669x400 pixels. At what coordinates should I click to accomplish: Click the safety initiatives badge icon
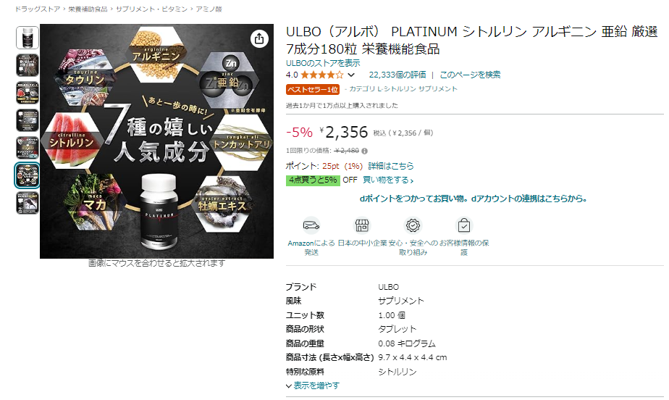(413, 225)
